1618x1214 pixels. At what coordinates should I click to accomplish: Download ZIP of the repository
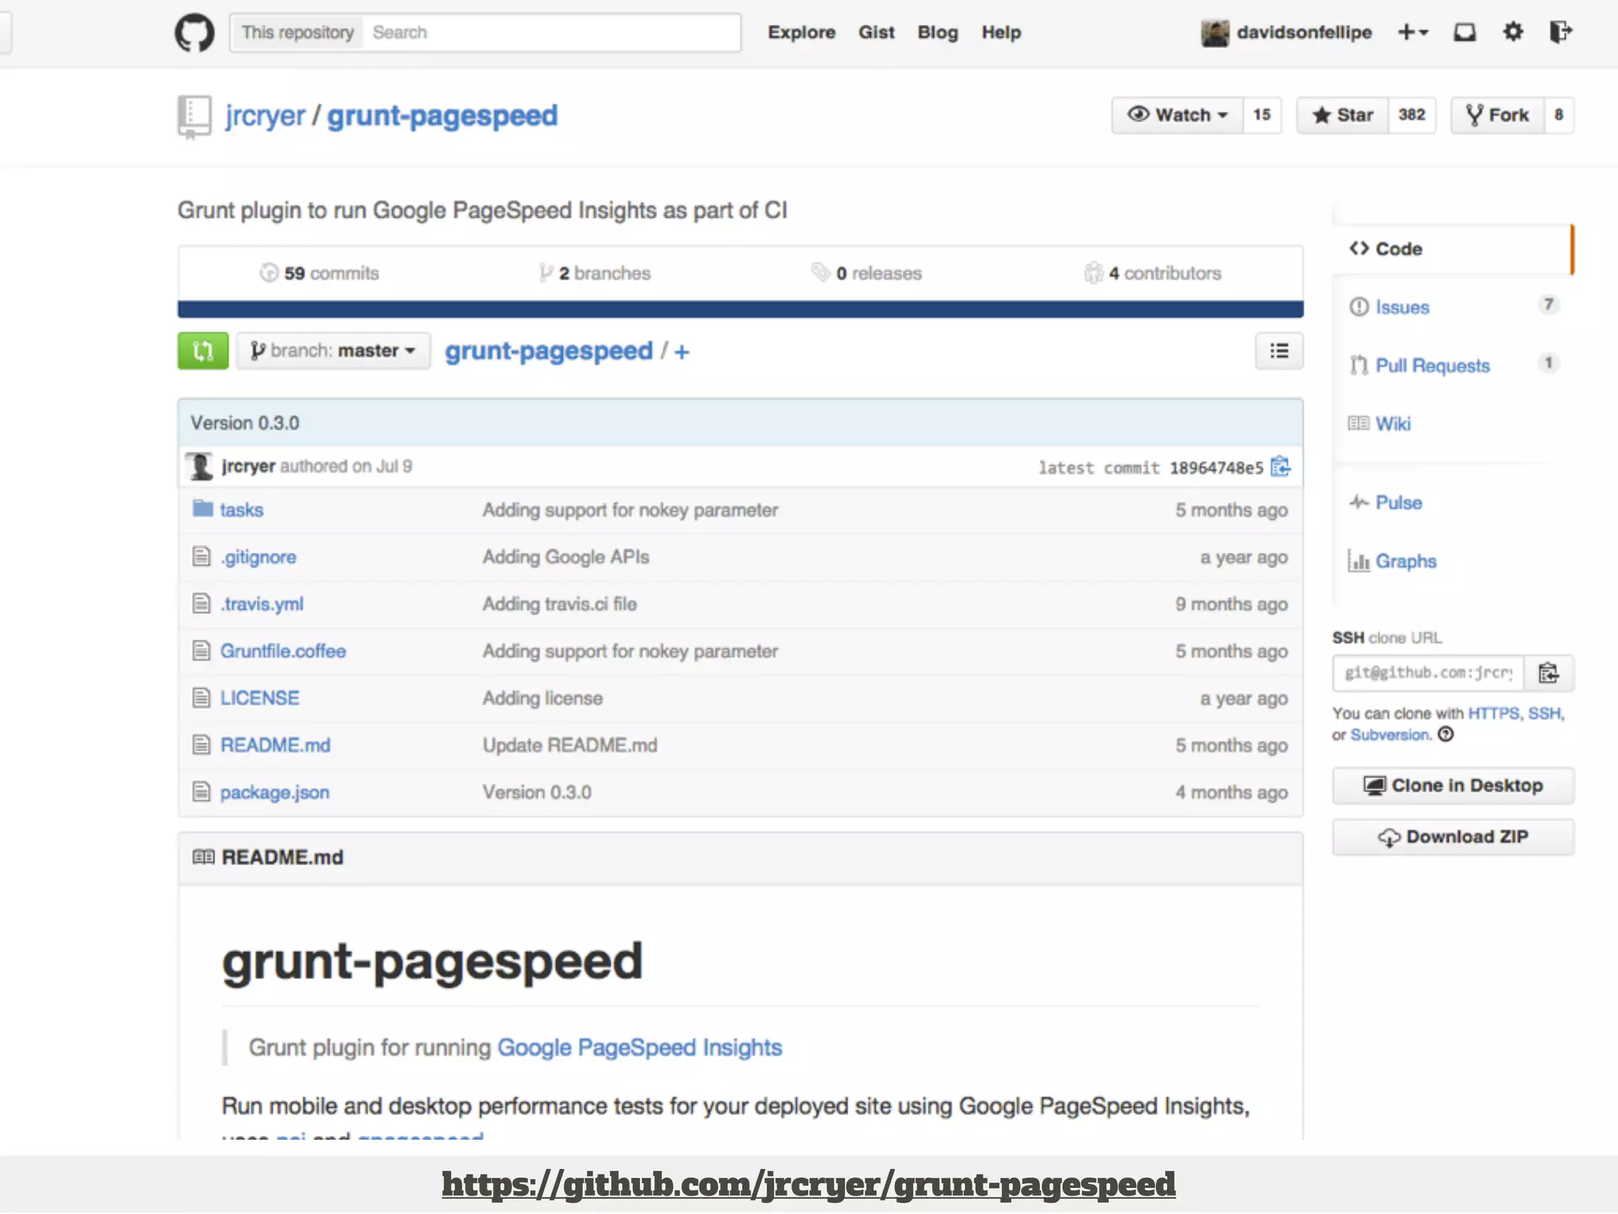coord(1453,837)
